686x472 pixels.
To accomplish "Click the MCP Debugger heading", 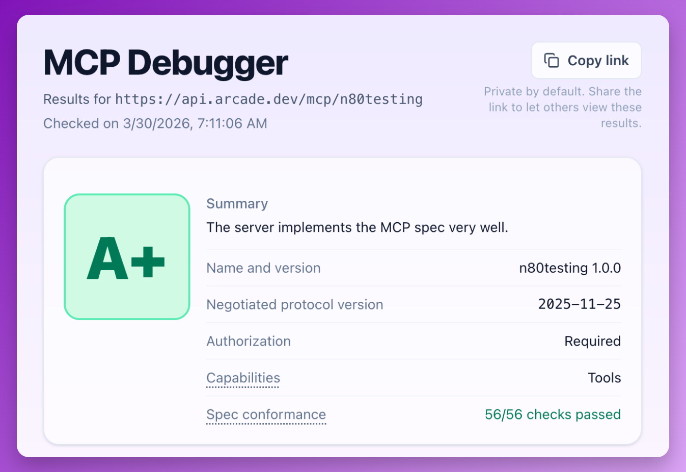I will [166, 63].
